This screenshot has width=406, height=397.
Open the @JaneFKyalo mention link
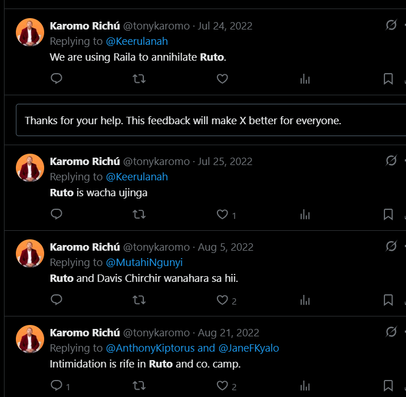pyautogui.click(x=249, y=348)
